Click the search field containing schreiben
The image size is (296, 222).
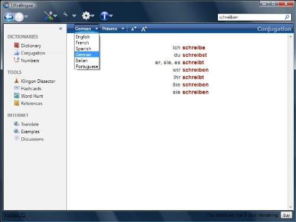[250, 17]
